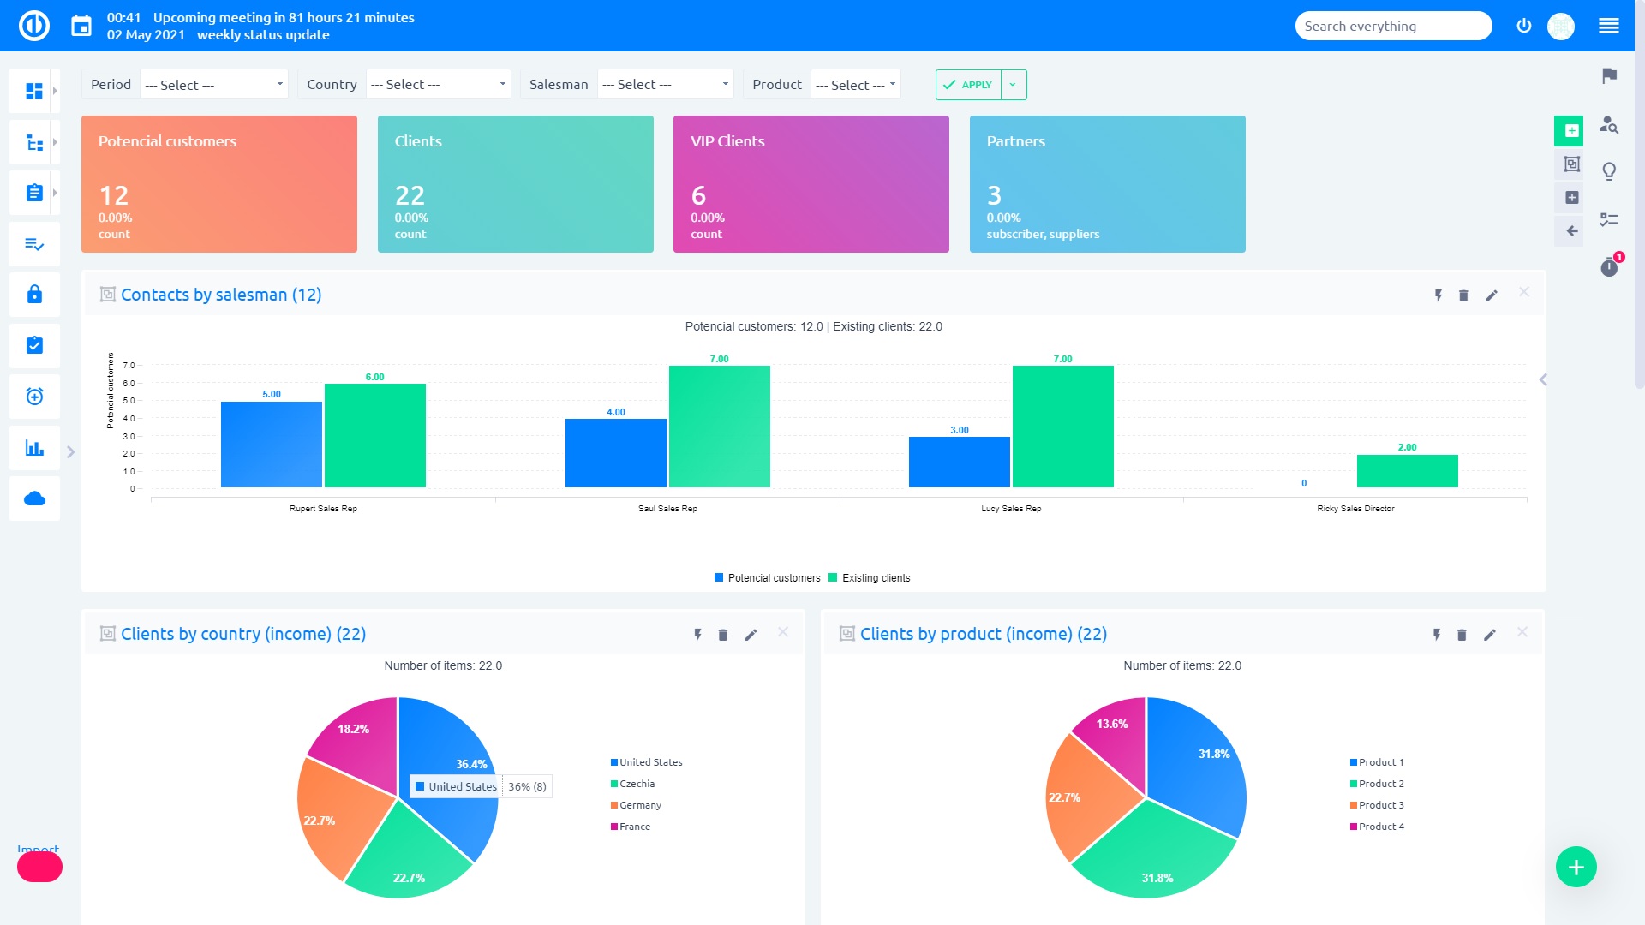Open the lightbulb icon on right side
The width and height of the screenshot is (1645, 925).
1610,170
